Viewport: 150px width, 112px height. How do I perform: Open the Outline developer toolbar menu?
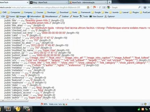(x=64, y=16)
